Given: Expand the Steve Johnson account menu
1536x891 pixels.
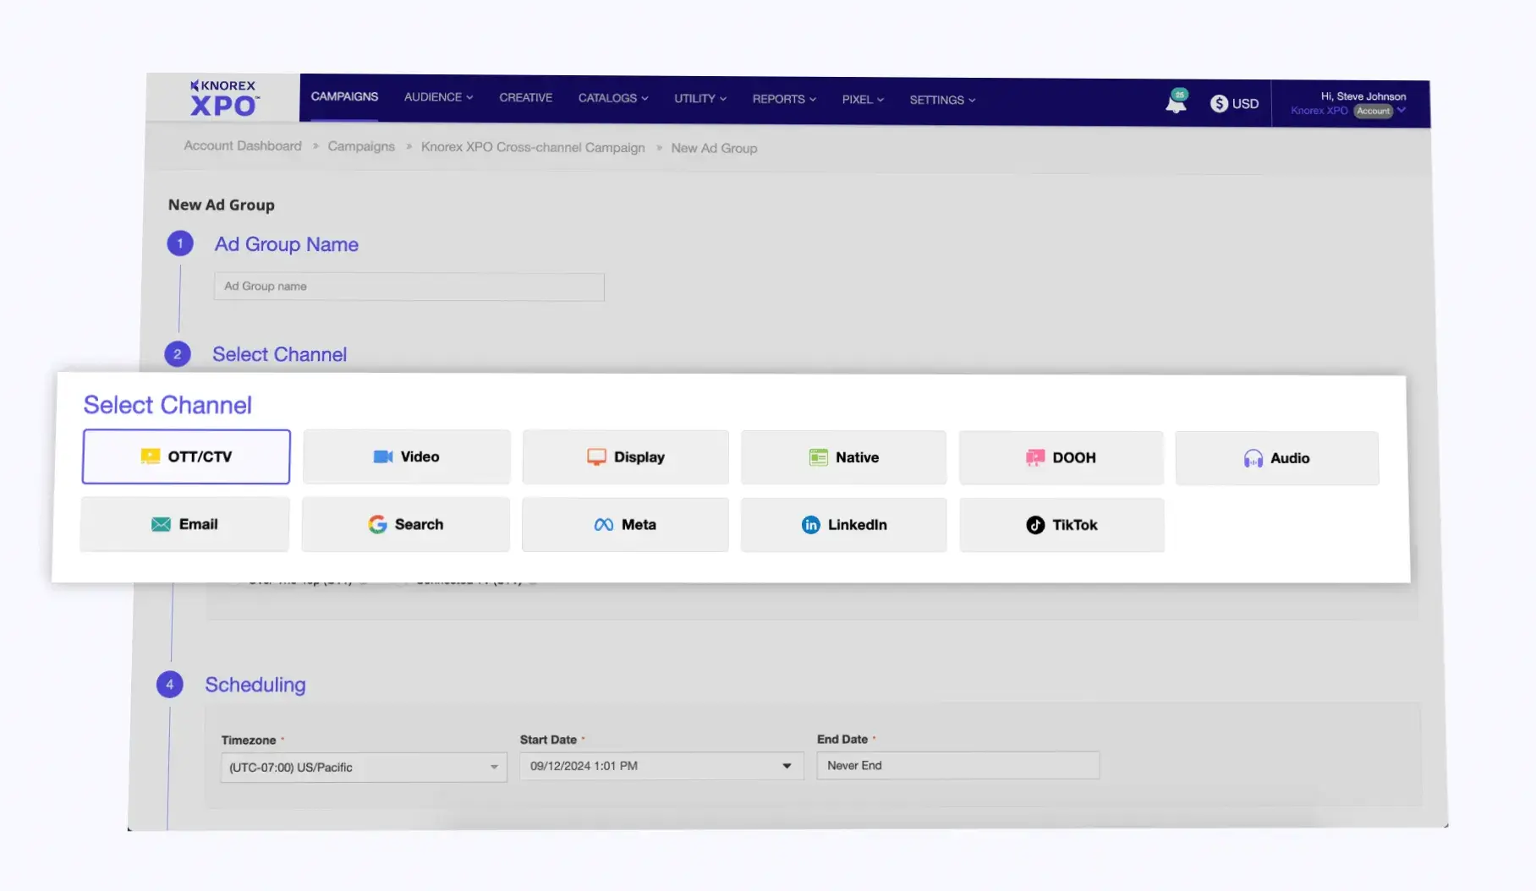Looking at the screenshot, I should 1402,110.
